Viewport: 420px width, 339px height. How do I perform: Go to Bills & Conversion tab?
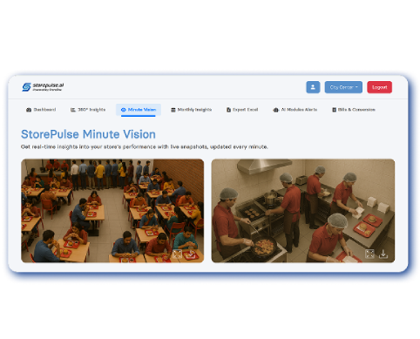point(354,110)
